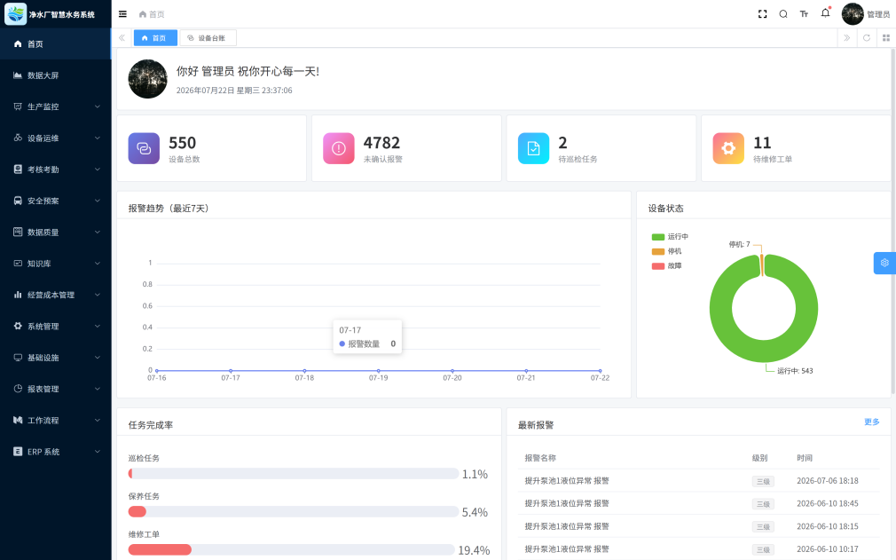Click the home icon in breadcrumb

coord(143,14)
